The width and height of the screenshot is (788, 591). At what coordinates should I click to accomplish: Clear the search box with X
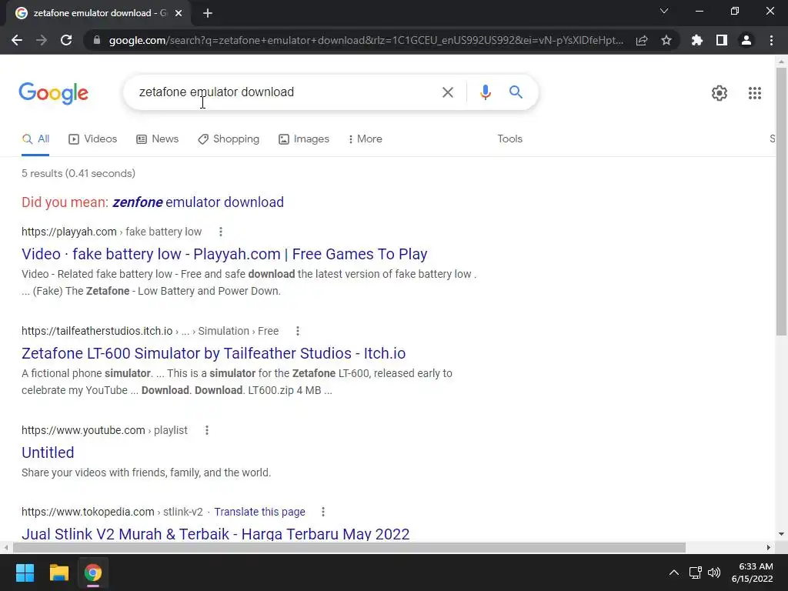(x=447, y=92)
